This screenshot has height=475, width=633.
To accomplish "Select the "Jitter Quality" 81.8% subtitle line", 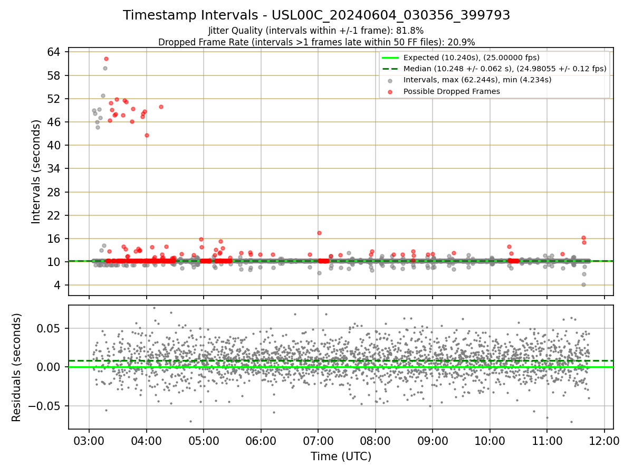I will [x=316, y=31].
